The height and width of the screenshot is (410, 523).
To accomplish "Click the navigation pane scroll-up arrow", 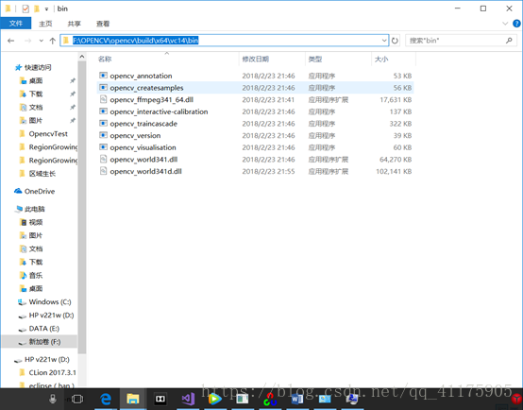I will click(x=82, y=57).
